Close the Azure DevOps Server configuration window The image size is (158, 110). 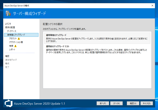(x=152, y=6)
